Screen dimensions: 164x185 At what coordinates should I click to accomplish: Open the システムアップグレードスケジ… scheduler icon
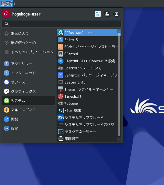pos(61,125)
